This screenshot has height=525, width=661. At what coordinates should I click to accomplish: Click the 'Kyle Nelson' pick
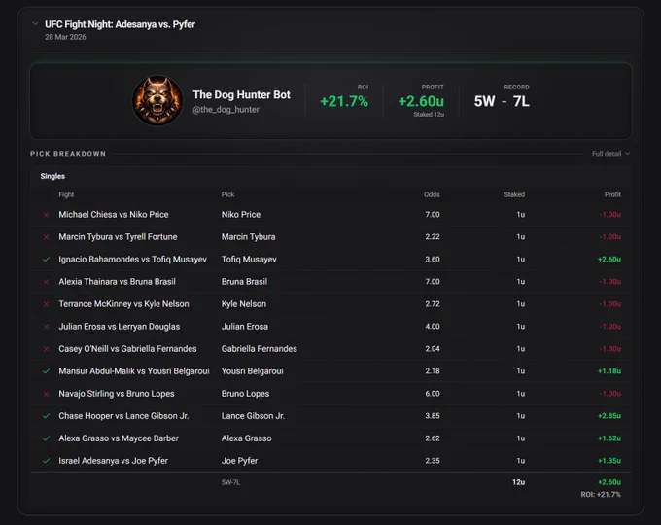(244, 304)
